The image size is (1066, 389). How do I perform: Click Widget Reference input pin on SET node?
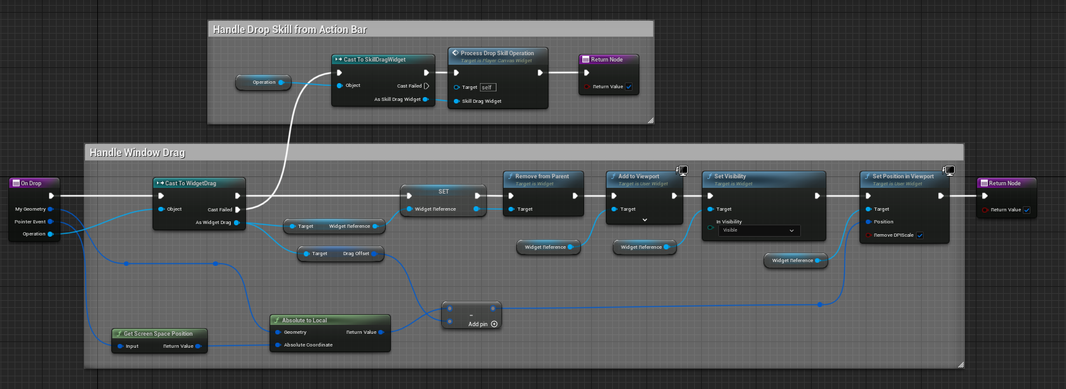point(410,209)
